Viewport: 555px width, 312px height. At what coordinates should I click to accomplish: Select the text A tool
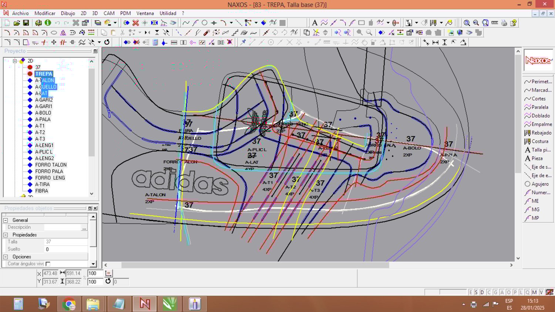tap(314, 23)
